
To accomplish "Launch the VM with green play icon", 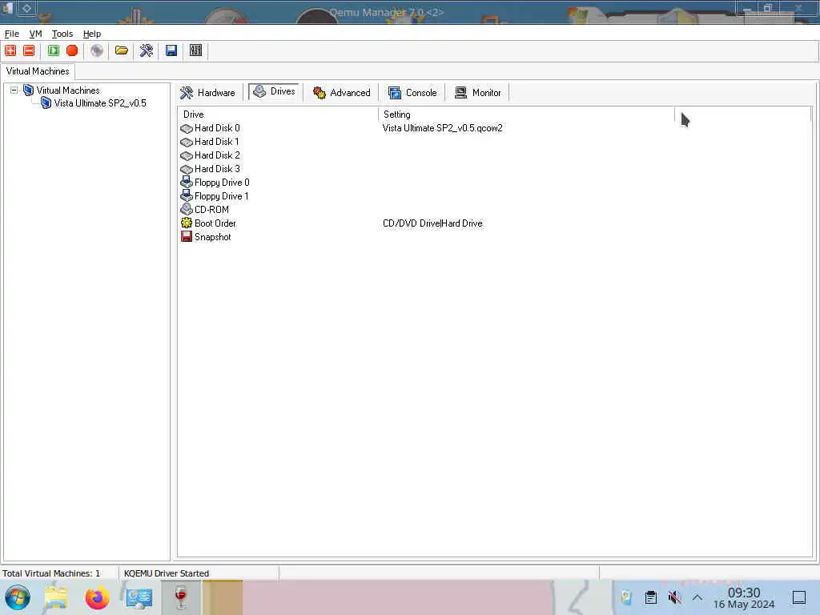I will pyautogui.click(x=54, y=50).
